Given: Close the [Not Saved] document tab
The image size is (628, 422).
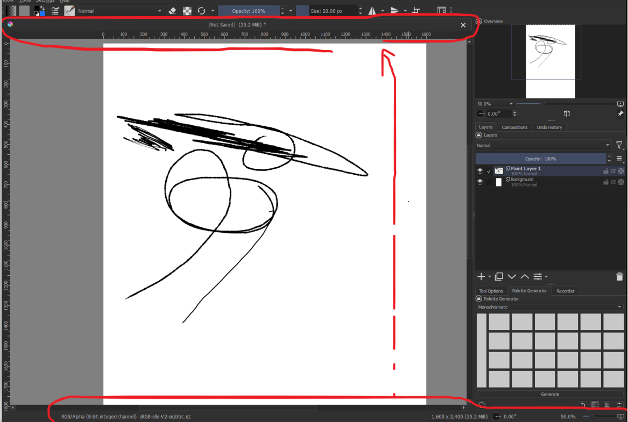Looking at the screenshot, I should [x=463, y=25].
